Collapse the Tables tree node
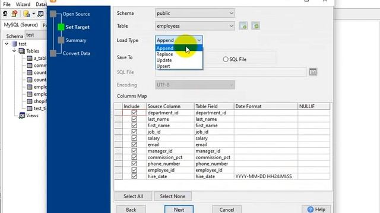The height and width of the screenshot is (213, 380). click(x=14, y=51)
